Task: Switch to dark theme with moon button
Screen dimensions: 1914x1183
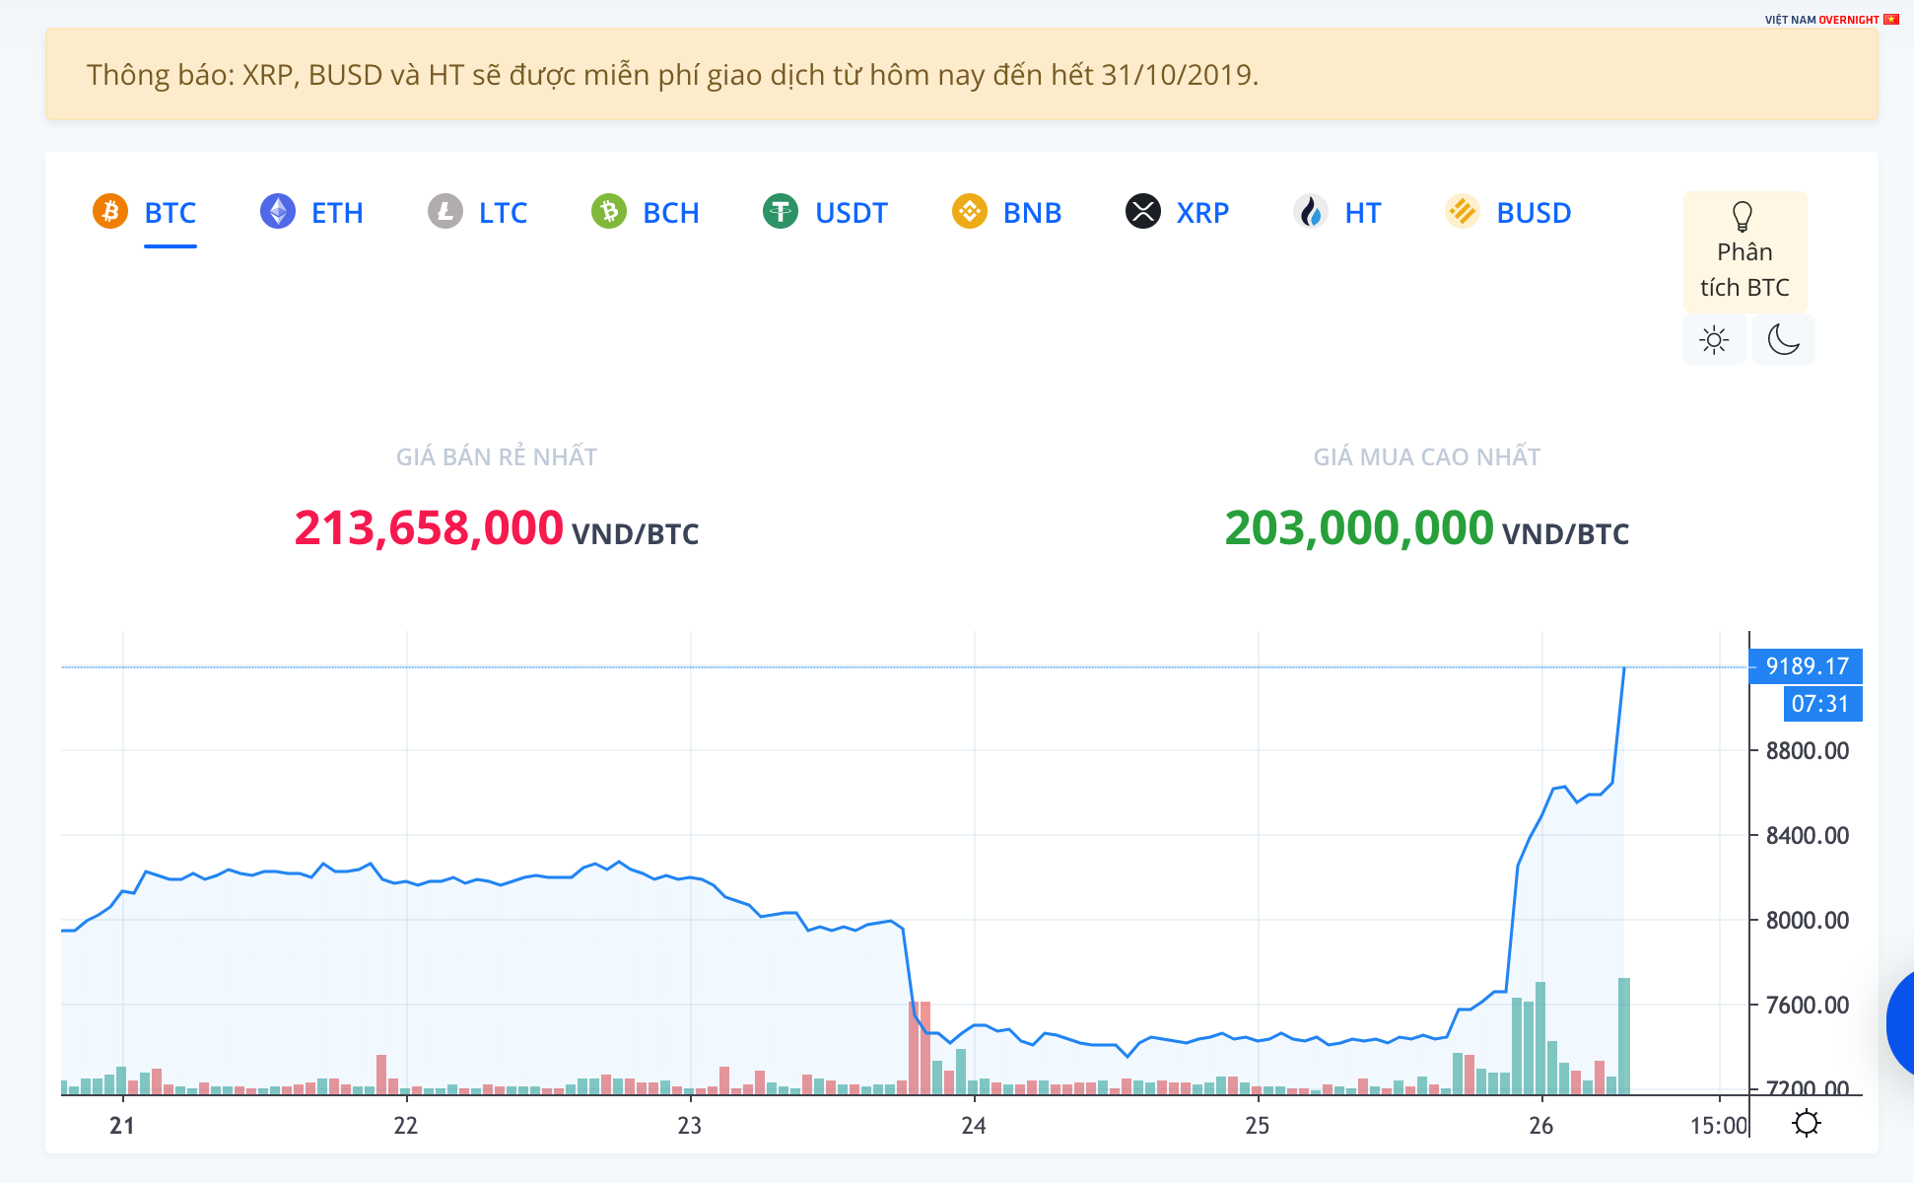Action: click(1783, 340)
